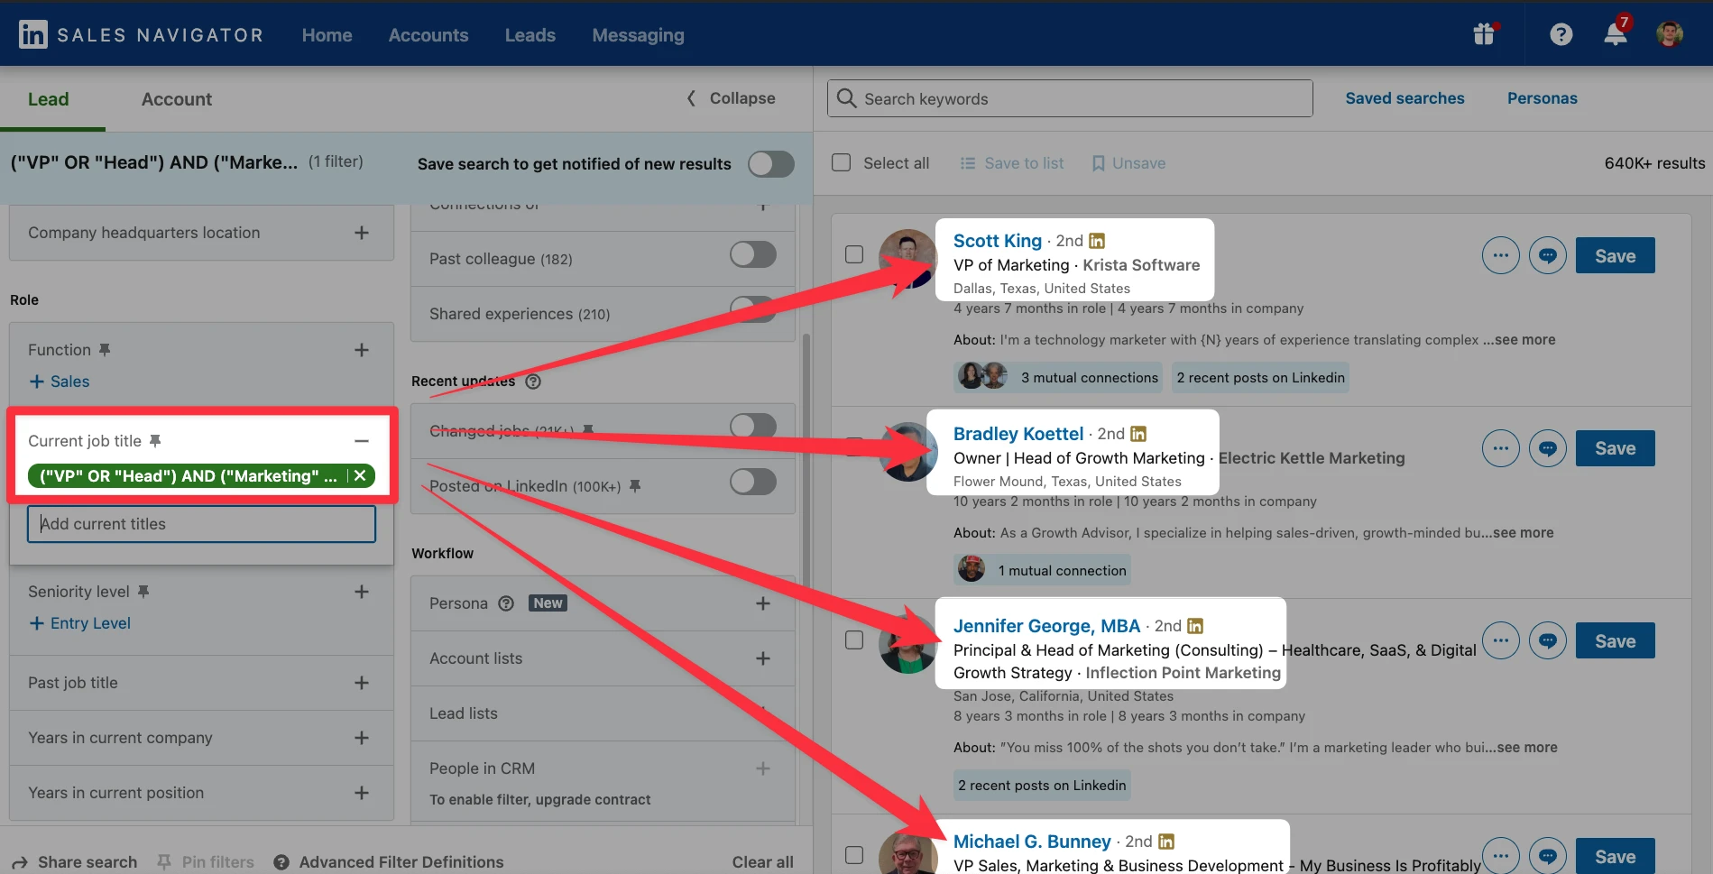Expand Years in current position filter
The image size is (1713, 874).
click(362, 793)
